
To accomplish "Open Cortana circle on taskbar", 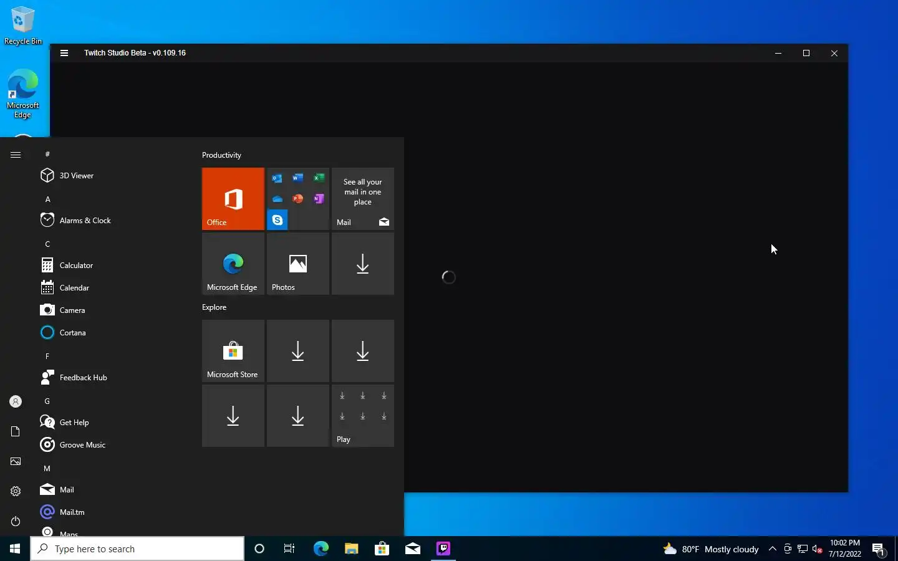I will point(259,549).
